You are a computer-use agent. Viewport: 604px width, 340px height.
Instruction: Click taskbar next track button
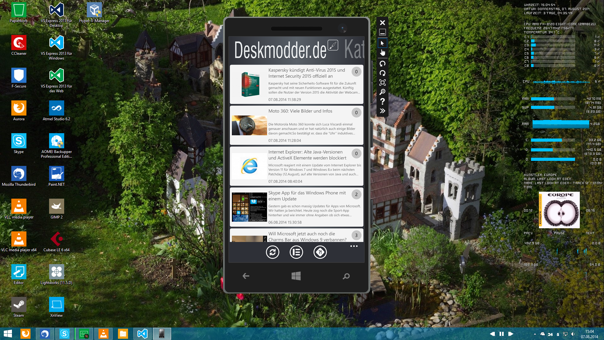511,334
